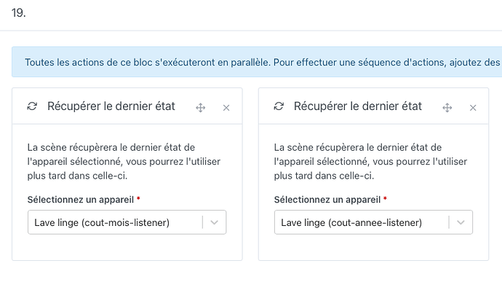Click the 'Lave linge (cout-mois-listener)' select field
This screenshot has height=282, width=502.
click(x=127, y=222)
